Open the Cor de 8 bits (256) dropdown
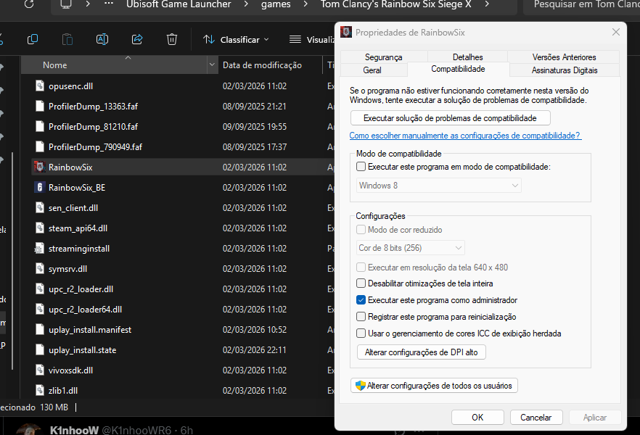Viewport: 640px width, 435px height. point(410,248)
